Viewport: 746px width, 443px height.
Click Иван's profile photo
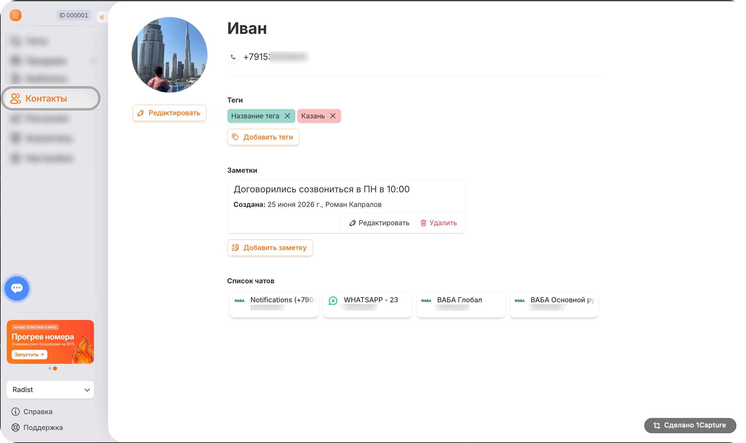170,55
